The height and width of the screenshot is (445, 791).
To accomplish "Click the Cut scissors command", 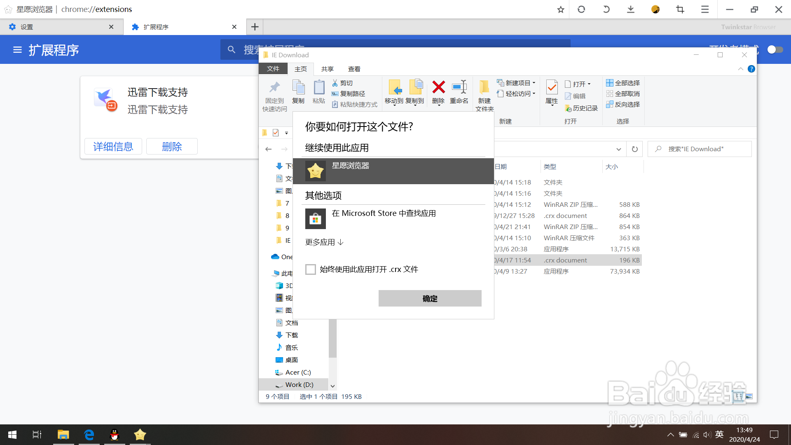I will click(x=342, y=83).
